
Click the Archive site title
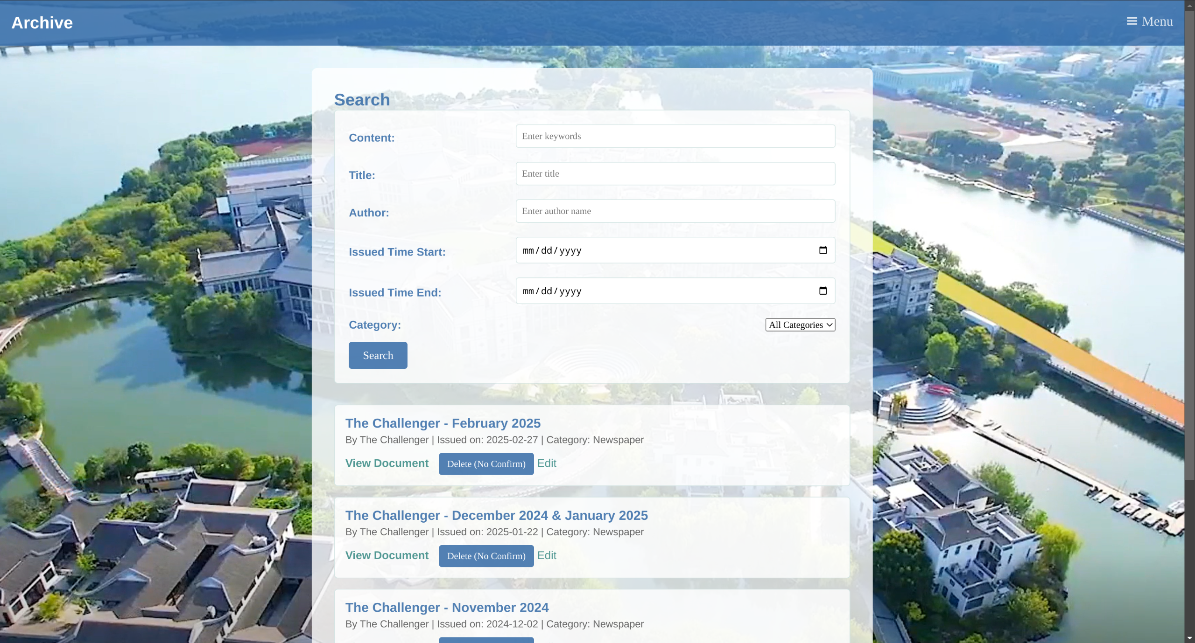pyautogui.click(x=42, y=23)
